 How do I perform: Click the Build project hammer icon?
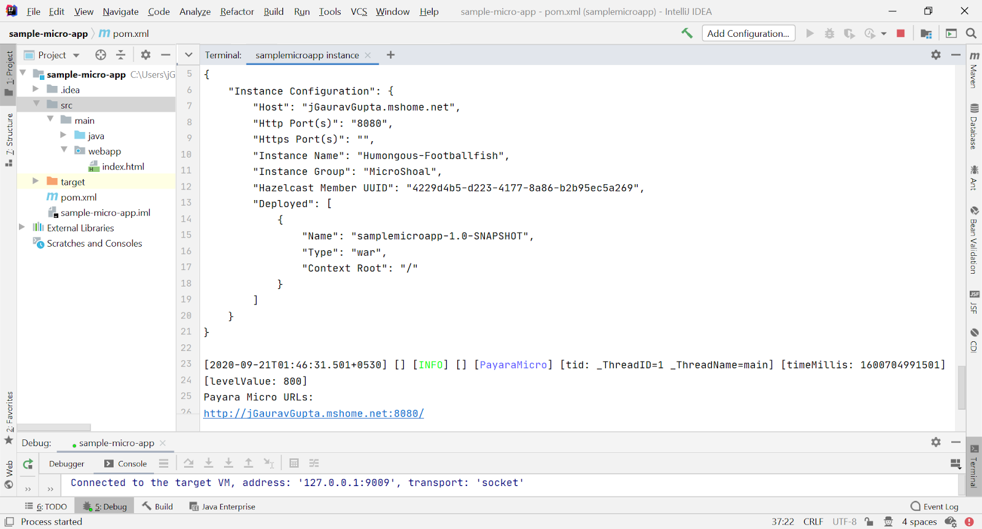pos(687,33)
